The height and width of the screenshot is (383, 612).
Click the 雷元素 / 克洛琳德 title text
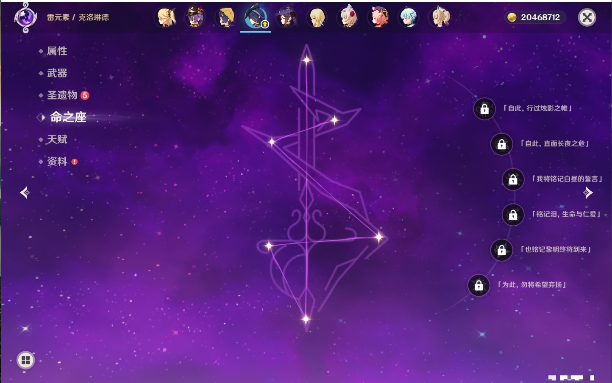click(x=78, y=17)
